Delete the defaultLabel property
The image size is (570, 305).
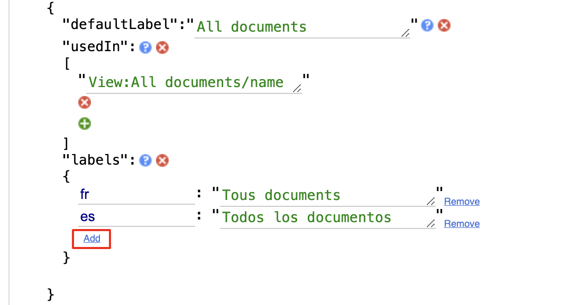click(x=445, y=25)
